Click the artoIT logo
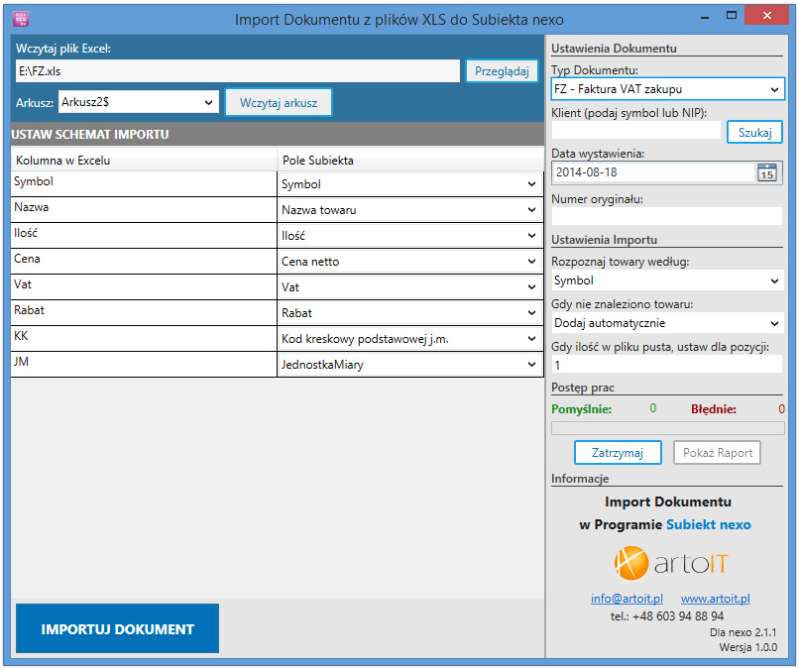The height and width of the screenshot is (668, 799). tap(671, 565)
